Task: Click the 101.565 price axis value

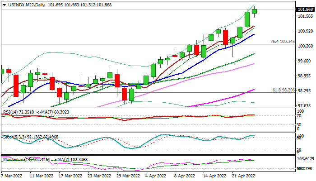Action: [x=305, y=16]
